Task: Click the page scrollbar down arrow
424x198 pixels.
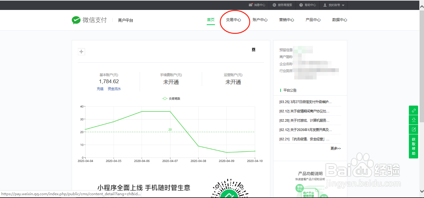Action: (x=421, y=191)
